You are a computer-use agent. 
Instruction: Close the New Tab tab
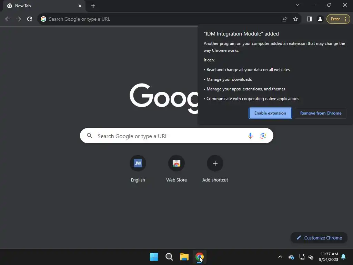80,6
